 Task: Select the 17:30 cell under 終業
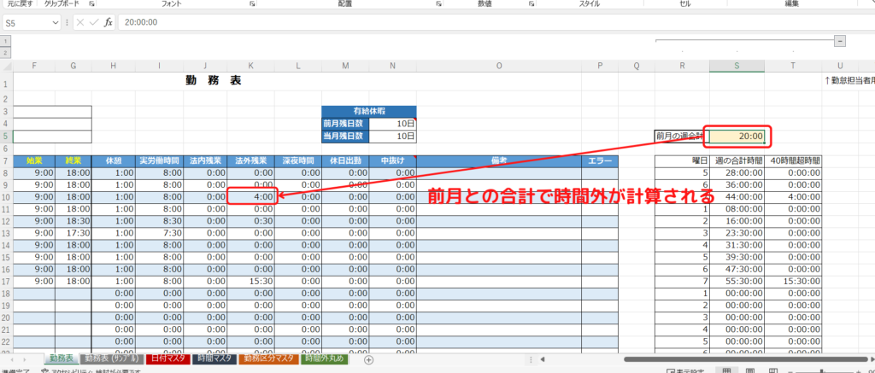click(73, 234)
